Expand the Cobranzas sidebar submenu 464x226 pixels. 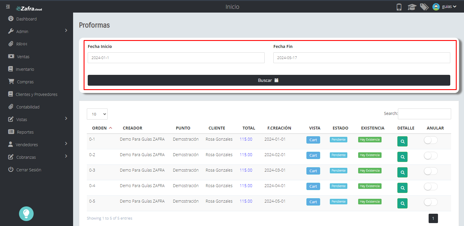(66, 156)
